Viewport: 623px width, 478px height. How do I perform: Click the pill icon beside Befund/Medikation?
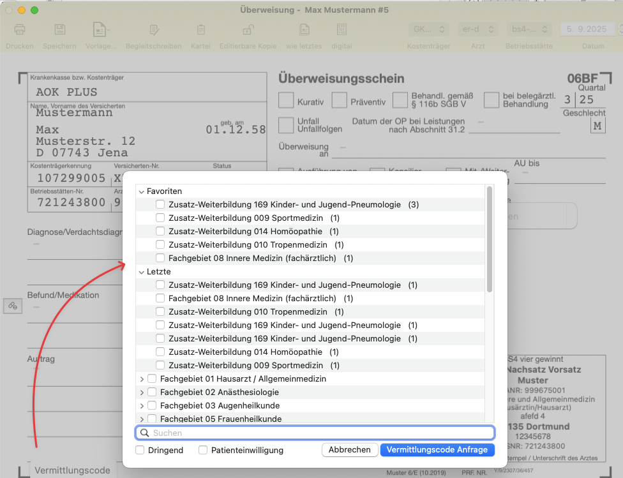[x=13, y=306]
